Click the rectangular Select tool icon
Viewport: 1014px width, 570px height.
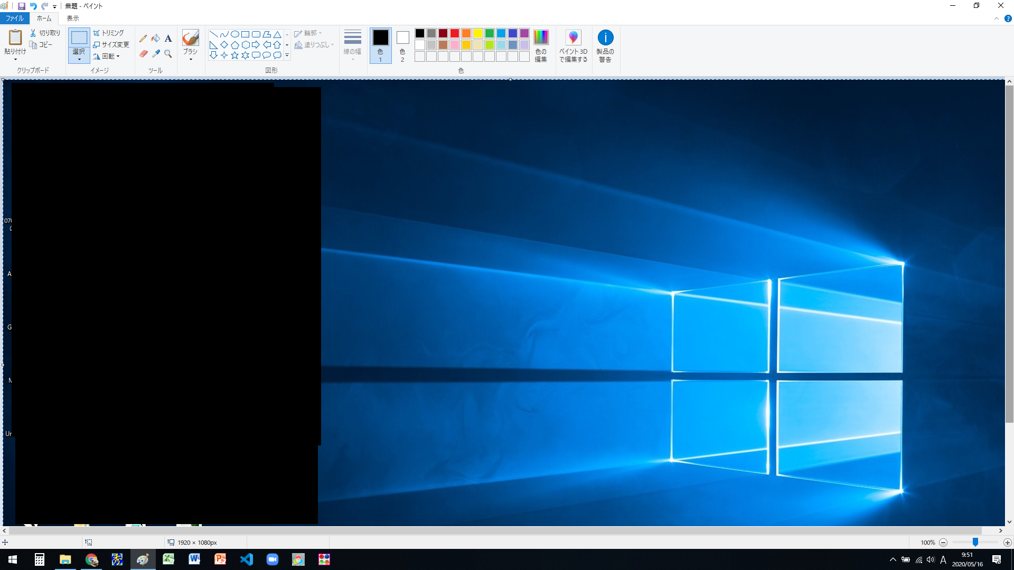click(x=79, y=37)
